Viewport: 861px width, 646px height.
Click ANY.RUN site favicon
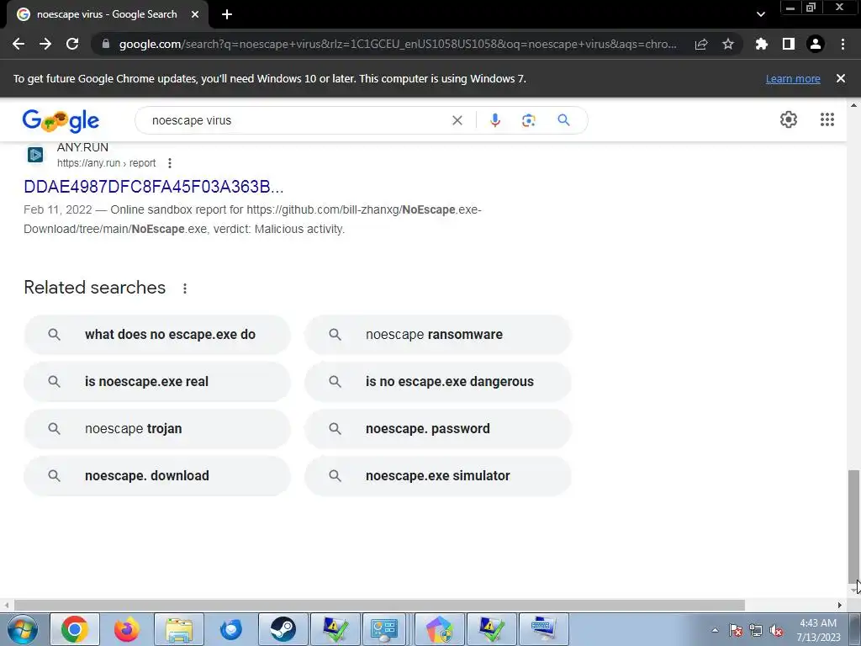click(35, 155)
